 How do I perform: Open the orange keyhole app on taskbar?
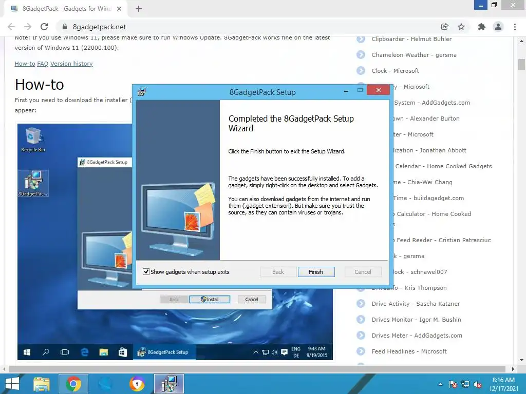tap(137, 384)
